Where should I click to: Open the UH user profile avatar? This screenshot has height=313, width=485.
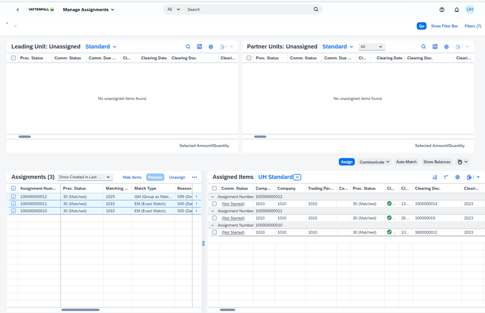[x=470, y=9]
